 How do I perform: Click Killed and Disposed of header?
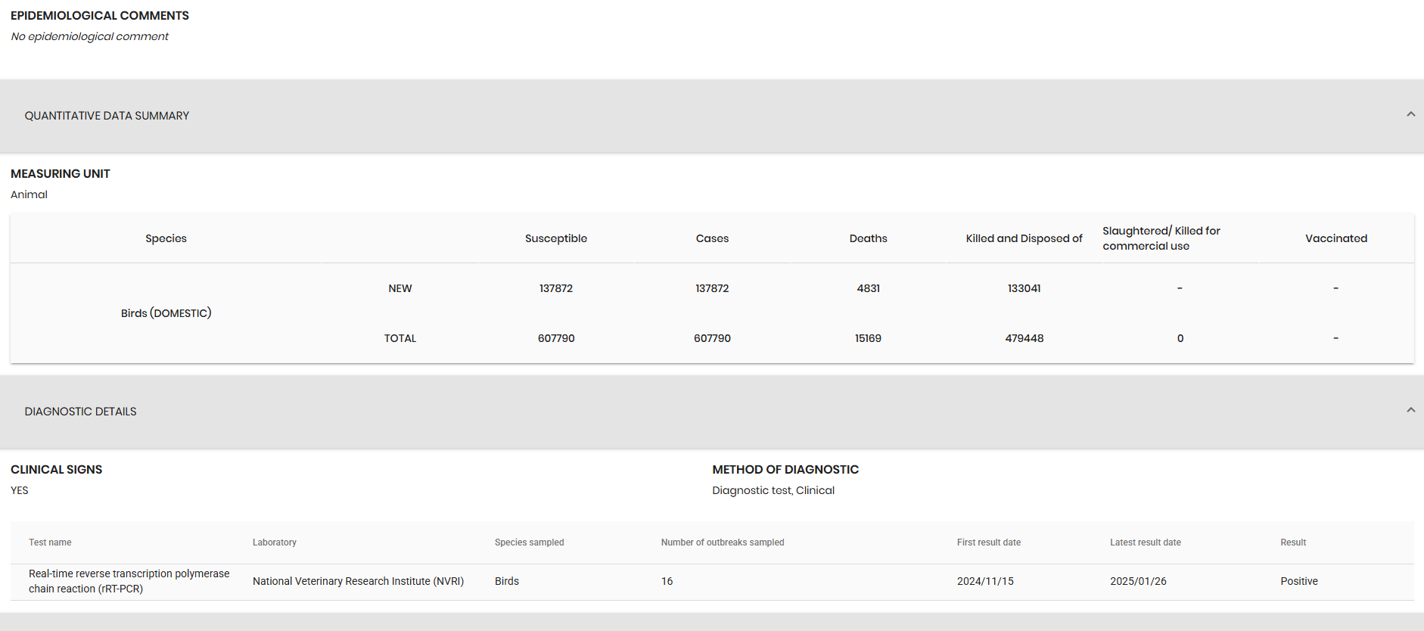pos(1024,238)
